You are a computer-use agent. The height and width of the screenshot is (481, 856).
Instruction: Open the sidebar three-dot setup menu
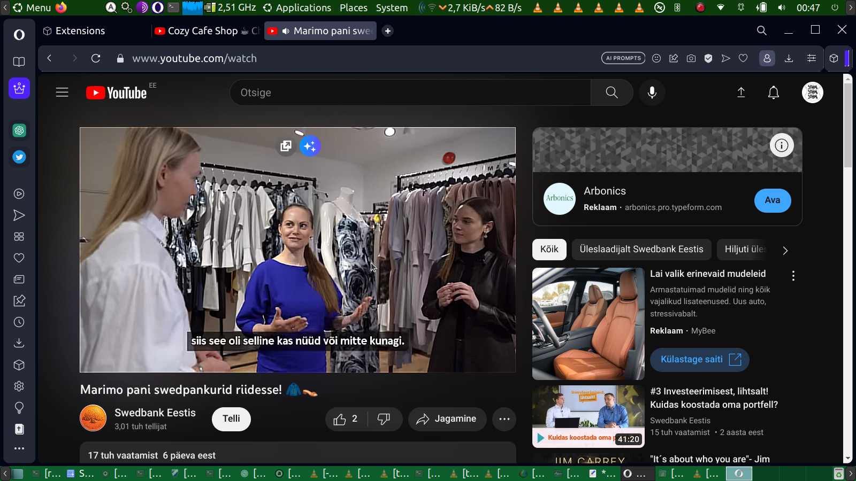pos(19,448)
